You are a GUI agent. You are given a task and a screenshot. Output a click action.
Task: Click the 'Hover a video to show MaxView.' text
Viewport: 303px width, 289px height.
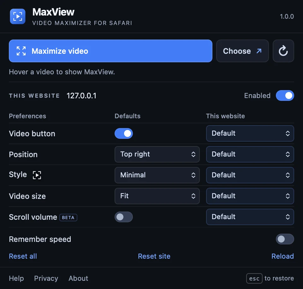[x=62, y=72]
